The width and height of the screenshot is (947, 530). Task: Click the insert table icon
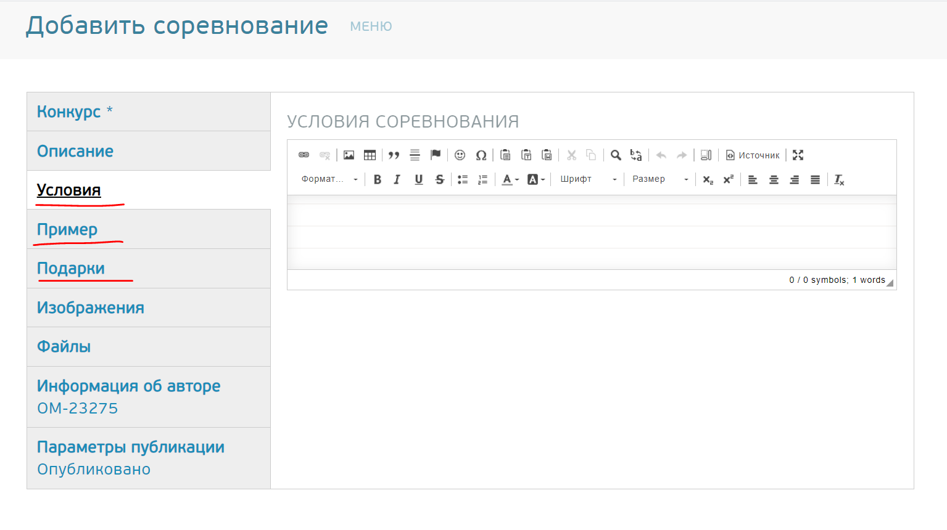370,155
